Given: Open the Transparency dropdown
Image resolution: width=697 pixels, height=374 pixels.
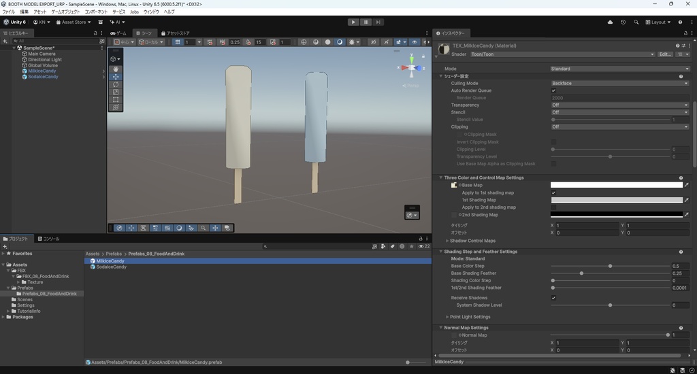Looking at the screenshot, I should pyautogui.click(x=619, y=105).
